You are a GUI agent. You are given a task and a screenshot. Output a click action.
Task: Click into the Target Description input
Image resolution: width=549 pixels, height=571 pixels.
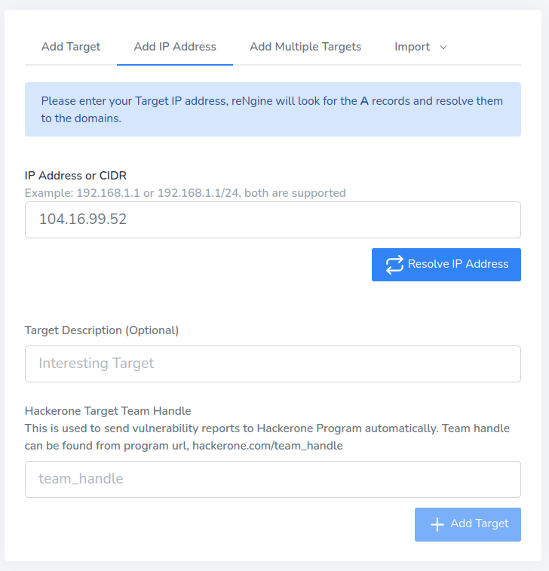point(273,364)
